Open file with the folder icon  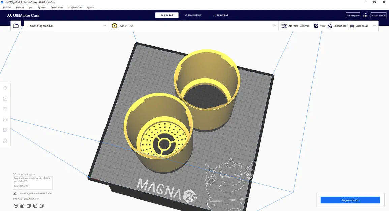[16, 26]
